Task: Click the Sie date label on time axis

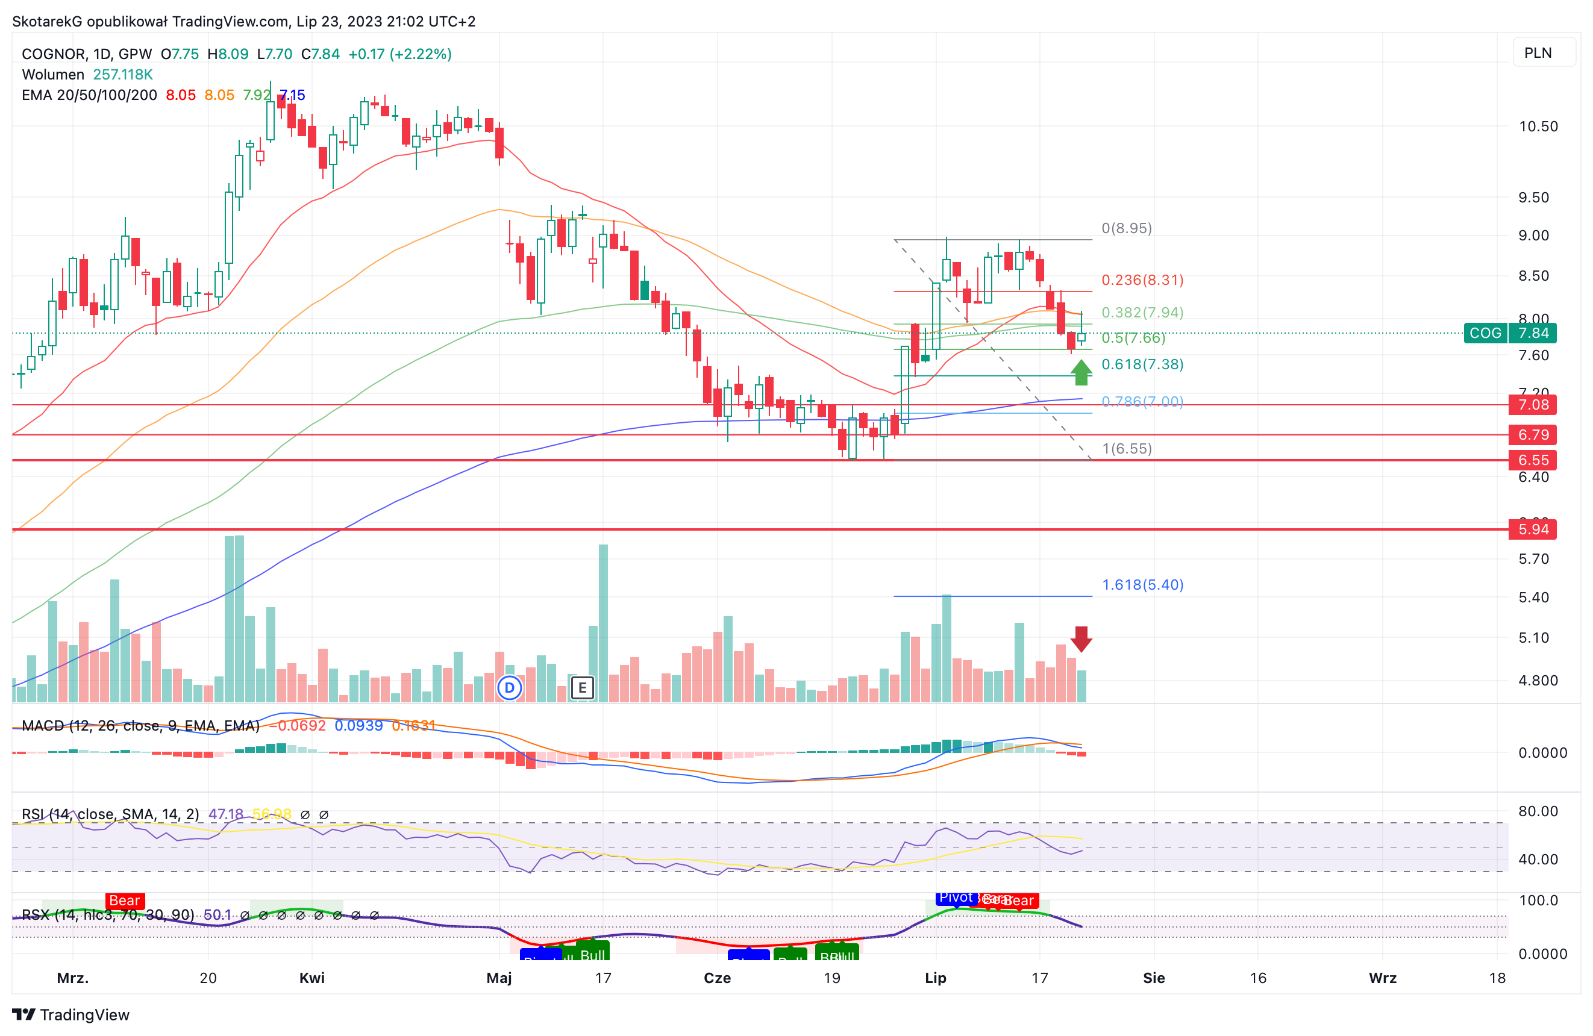Action: pyautogui.click(x=1154, y=978)
